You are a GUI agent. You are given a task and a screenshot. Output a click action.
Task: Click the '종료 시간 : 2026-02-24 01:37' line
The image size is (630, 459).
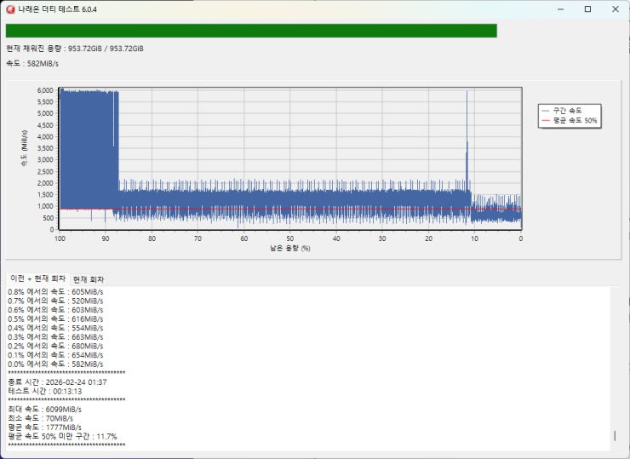(x=57, y=382)
